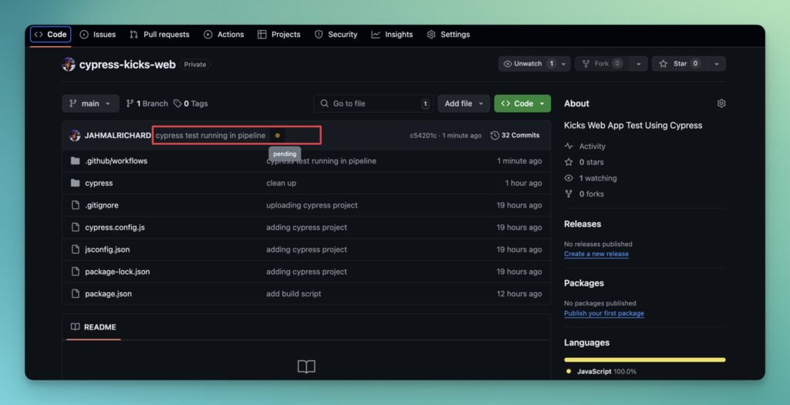Click Create a new release link
Image resolution: width=790 pixels, height=405 pixels.
[x=596, y=254]
